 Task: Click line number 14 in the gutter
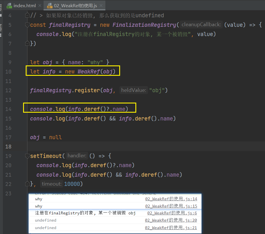8,109
